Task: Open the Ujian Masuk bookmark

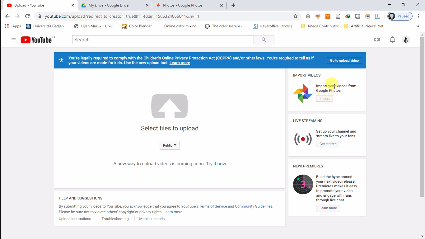Action: (95, 26)
